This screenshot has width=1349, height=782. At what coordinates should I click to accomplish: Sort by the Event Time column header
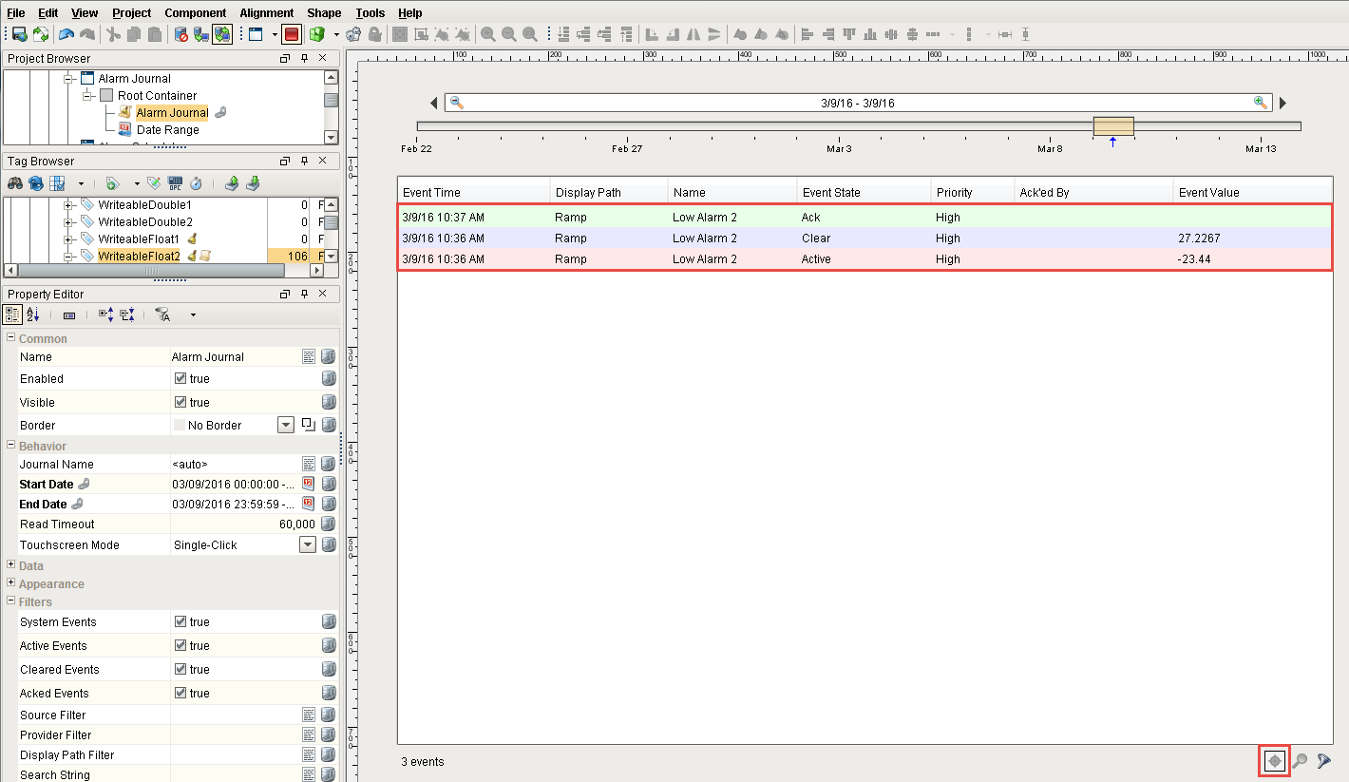[472, 193]
